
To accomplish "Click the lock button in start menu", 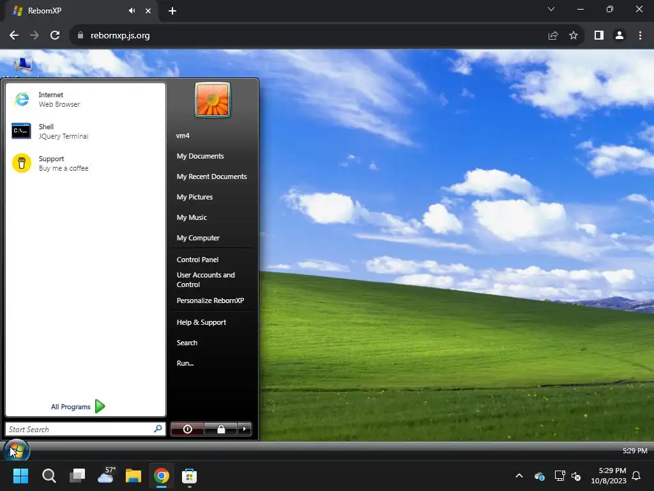I will [x=220, y=429].
